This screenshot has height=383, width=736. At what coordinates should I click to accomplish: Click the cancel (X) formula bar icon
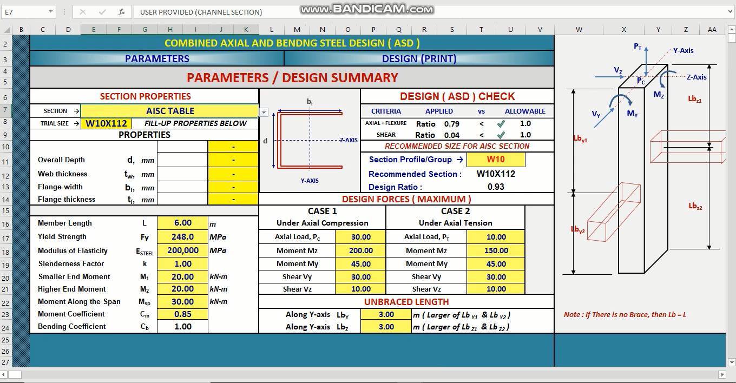coord(82,11)
